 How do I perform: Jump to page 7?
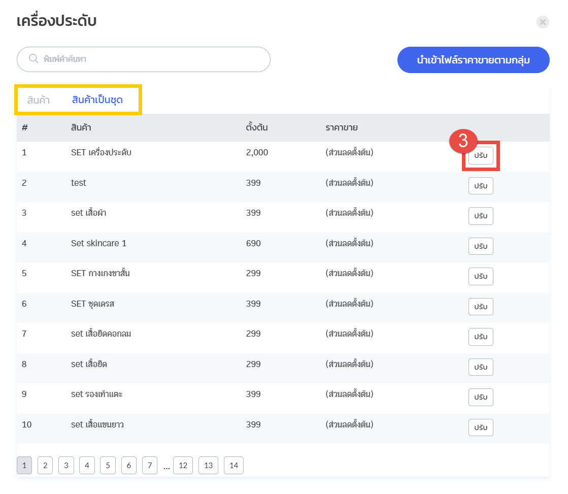point(150,466)
